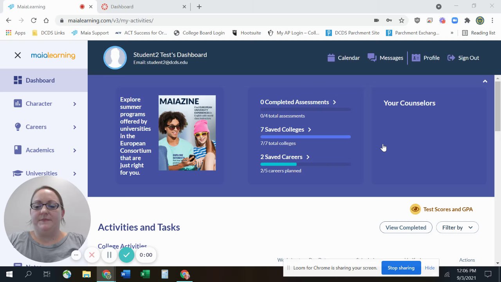Image resolution: width=501 pixels, height=282 pixels.
Task: Open the Cloud-colored screenshot extension icon
Action: (x=430, y=20)
